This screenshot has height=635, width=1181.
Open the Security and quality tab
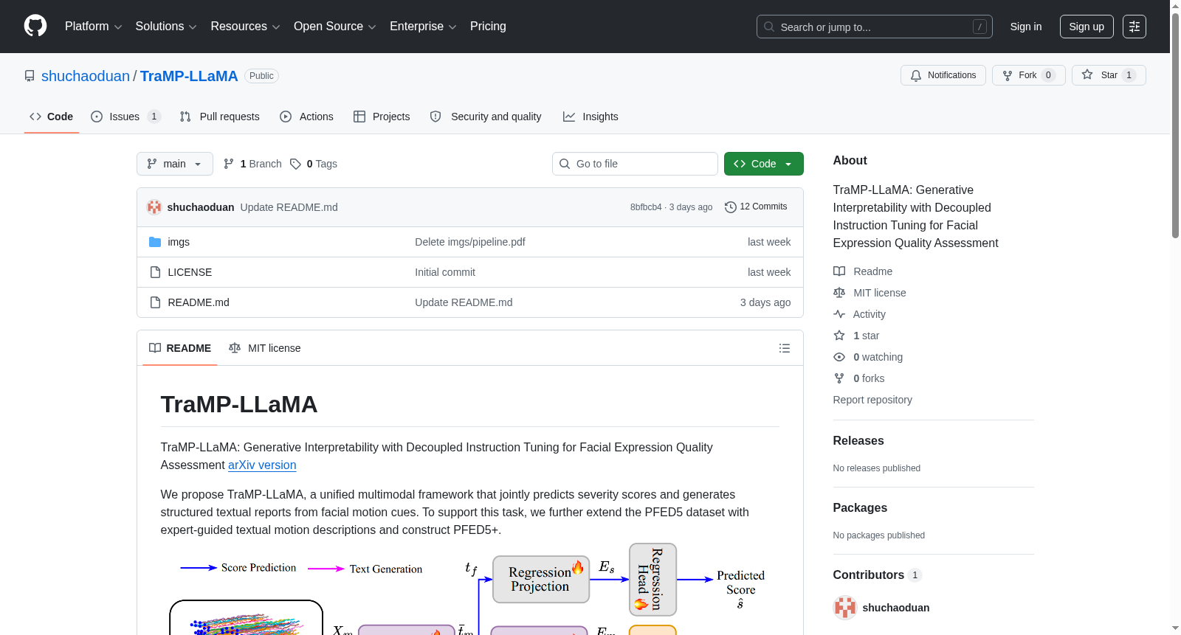click(x=486, y=117)
